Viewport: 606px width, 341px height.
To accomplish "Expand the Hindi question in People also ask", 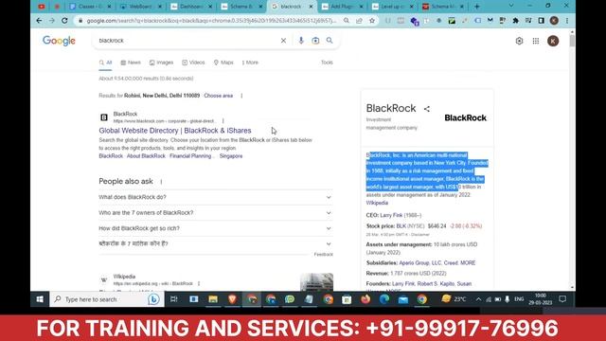I will coord(216,244).
